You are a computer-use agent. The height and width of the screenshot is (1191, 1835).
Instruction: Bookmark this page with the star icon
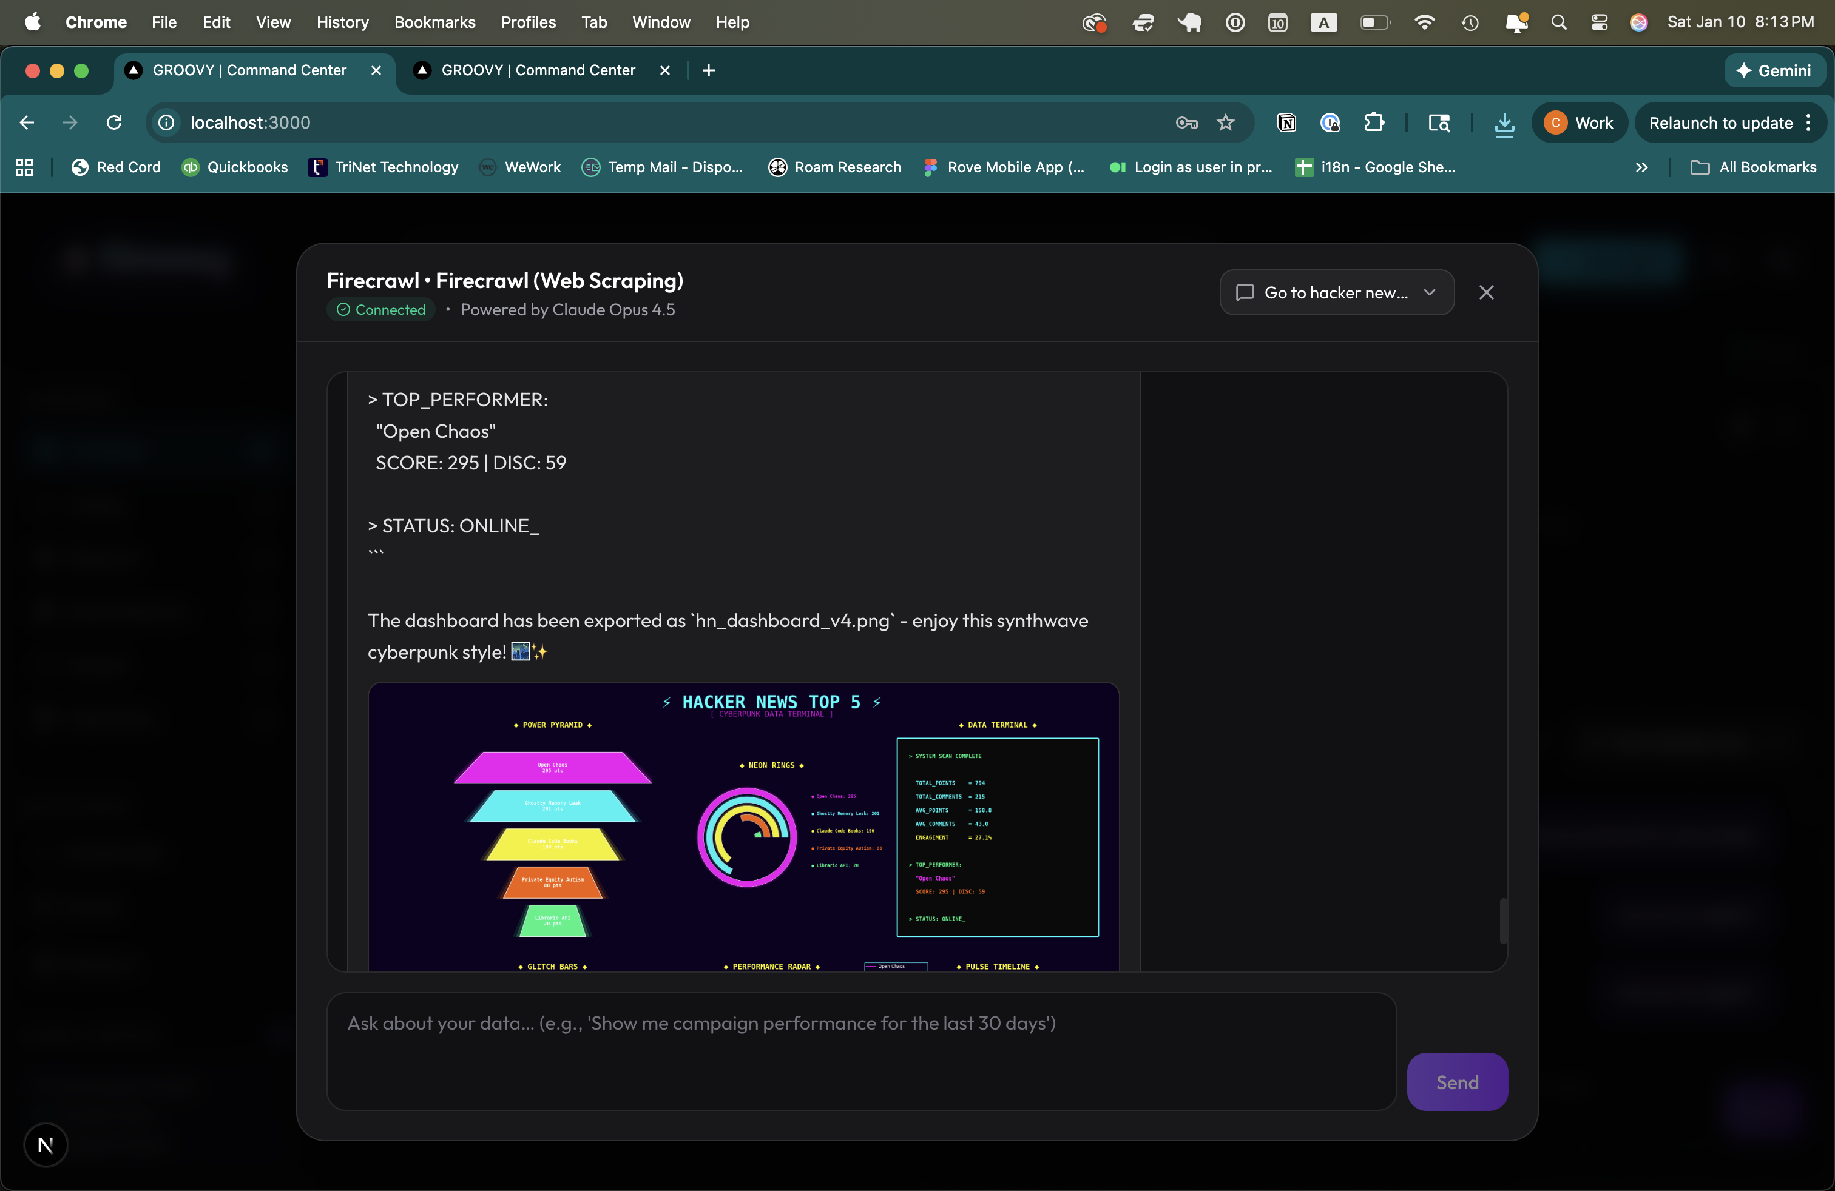[1226, 123]
